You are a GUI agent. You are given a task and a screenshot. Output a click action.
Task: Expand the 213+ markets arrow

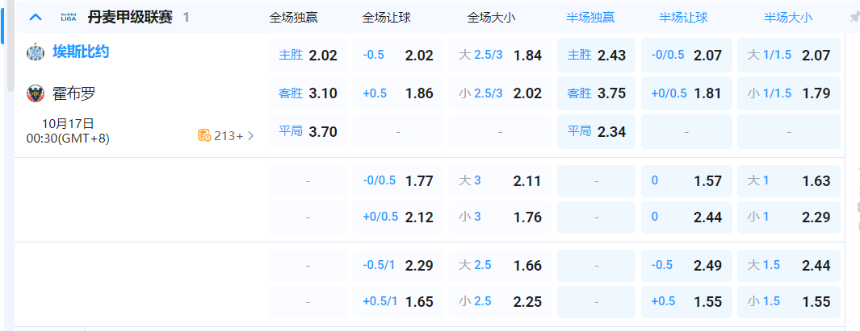tap(250, 135)
